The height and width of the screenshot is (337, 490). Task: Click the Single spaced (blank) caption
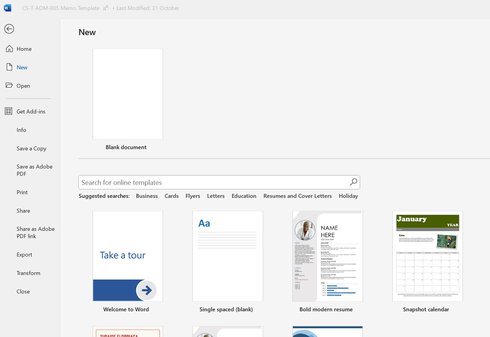click(x=226, y=309)
